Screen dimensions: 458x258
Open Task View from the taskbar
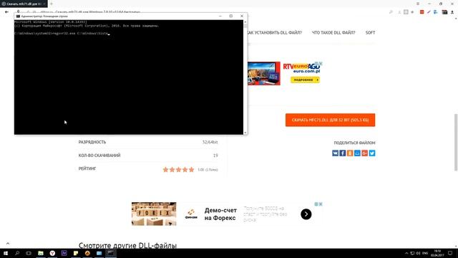pos(29,253)
